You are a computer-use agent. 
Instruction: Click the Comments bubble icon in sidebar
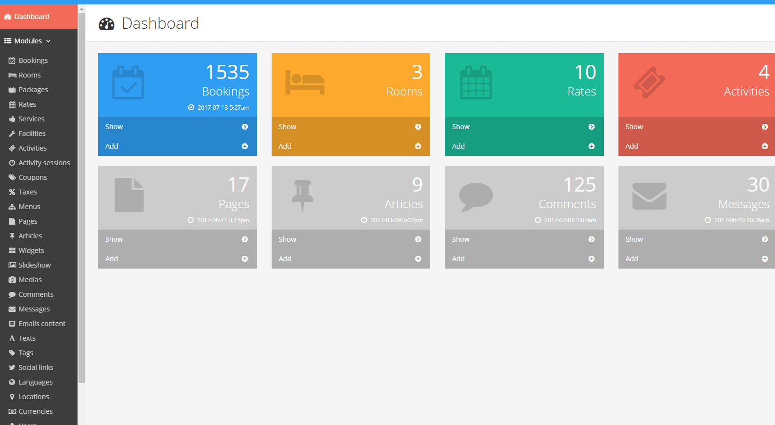(x=12, y=294)
